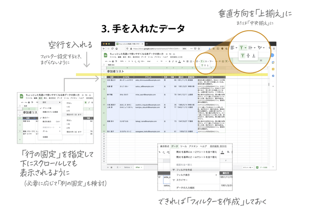Click fill color bucket in main toolbar
This screenshot has height=218, width=313.
coord(184,61)
